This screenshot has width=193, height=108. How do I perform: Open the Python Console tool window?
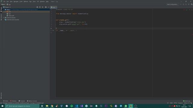[x=32, y=101]
